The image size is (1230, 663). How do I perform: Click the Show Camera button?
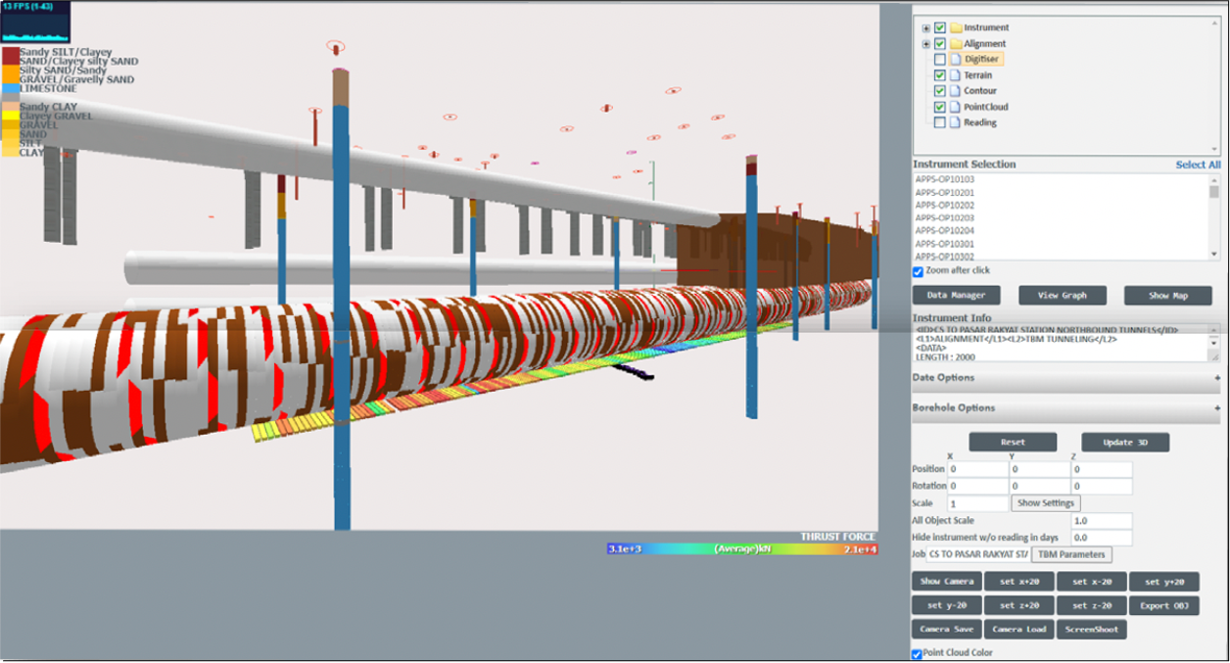pyautogui.click(x=946, y=582)
